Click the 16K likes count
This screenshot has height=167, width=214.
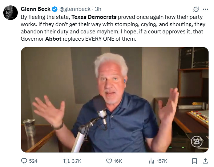[x=118, y=161]
